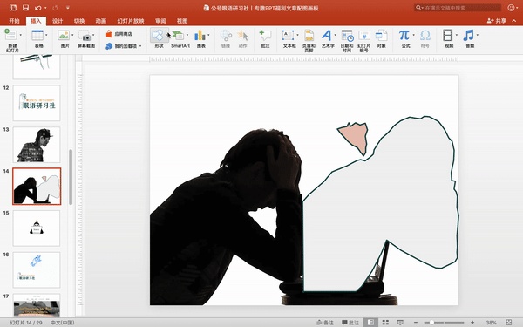Expand the SmartArt dropdown arrow

(x=187, y=35)
